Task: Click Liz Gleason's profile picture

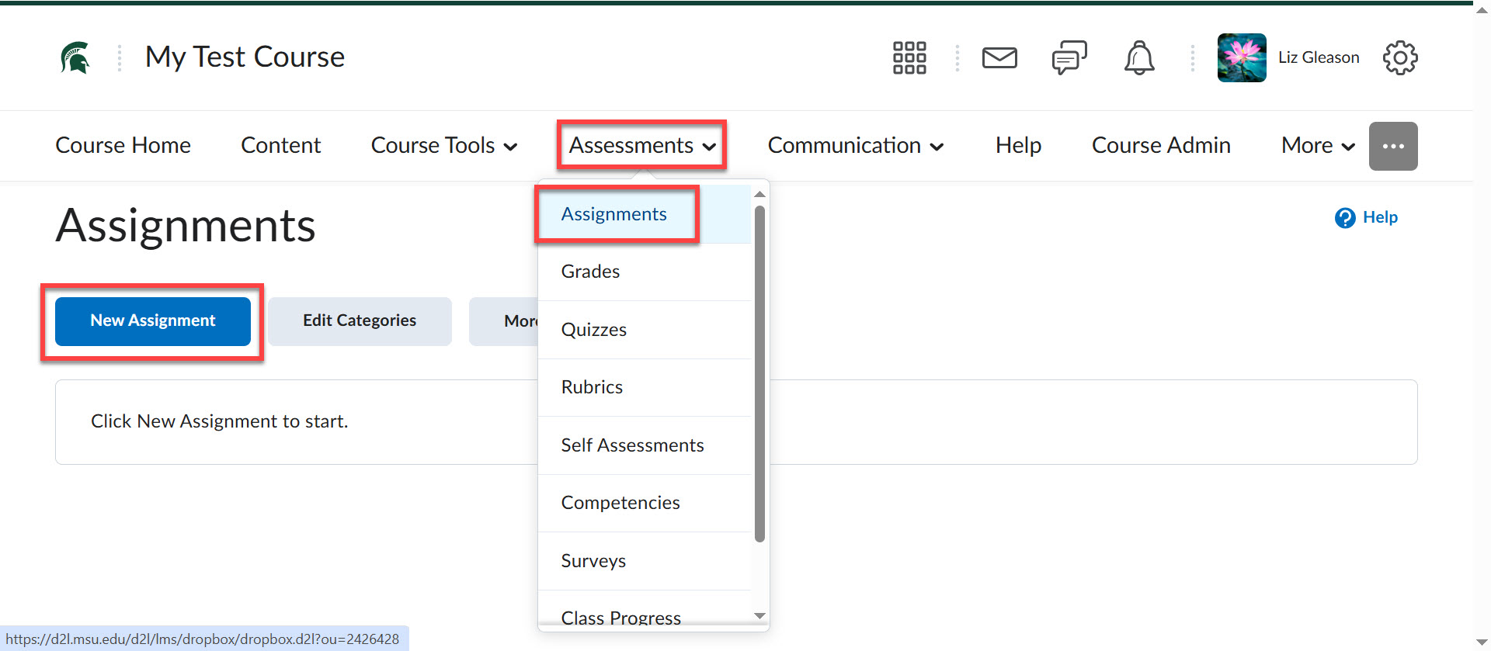Action: click(1241, 57)
